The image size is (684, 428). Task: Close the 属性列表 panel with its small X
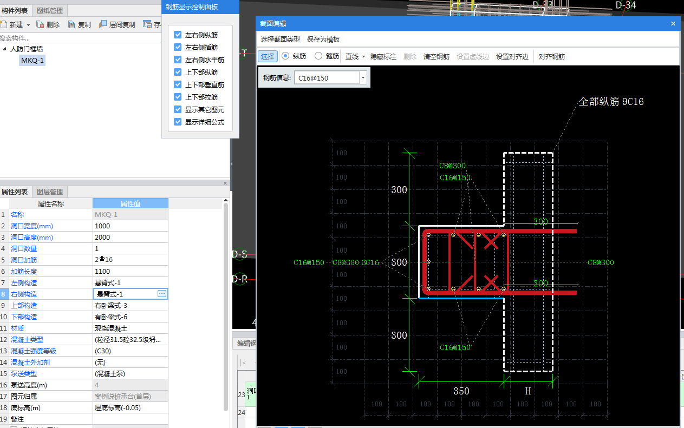(226, 183)
